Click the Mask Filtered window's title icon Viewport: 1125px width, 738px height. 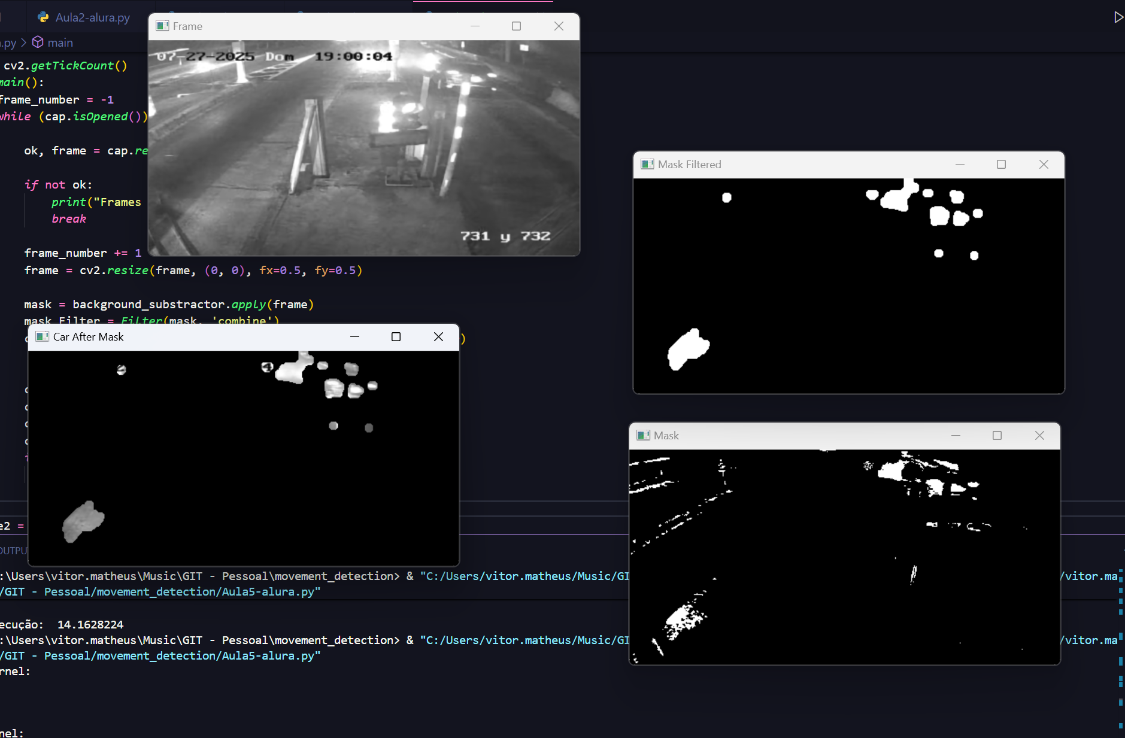pyautogui.click(x=647, y=165)
